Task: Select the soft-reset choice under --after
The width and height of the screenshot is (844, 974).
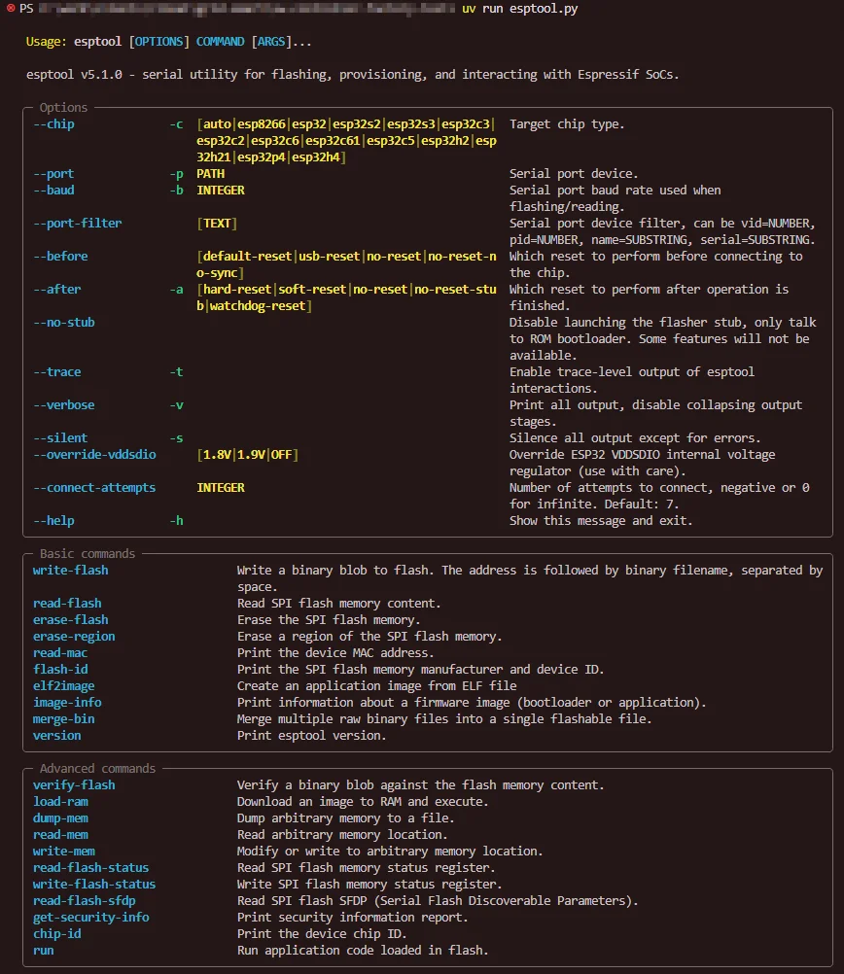Action: [312, 290]
